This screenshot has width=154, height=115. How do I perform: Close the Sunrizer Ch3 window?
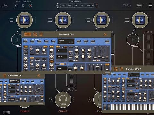tap(38, 75)
